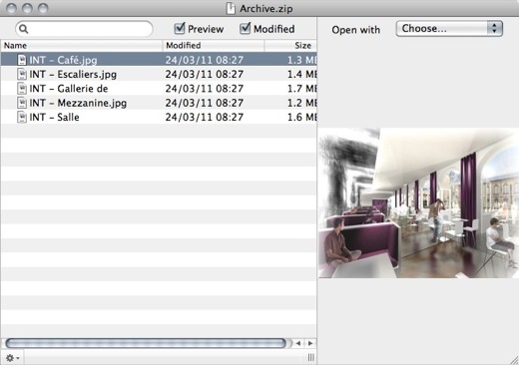Select the INT – Café.jpg row
The width and height of the screenshot is (519, 365).
(x=159, y=60)
